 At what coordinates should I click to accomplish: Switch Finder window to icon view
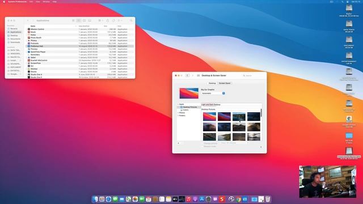pos(73,20)
